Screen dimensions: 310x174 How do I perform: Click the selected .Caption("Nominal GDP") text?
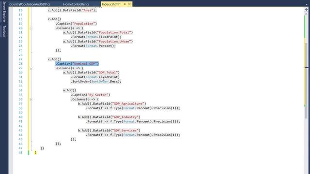[x=77, y=63]
